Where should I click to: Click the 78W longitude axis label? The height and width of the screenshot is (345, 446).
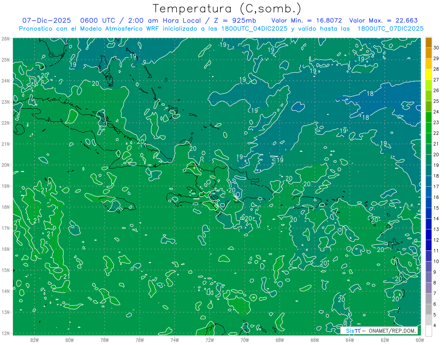coord(104,340)
